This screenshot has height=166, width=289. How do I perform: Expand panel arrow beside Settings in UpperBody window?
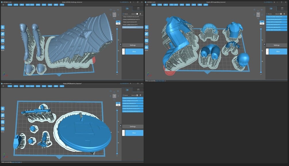tap(264, 44)
